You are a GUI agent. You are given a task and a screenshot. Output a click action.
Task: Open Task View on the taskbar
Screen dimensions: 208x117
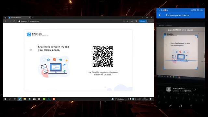(x=15, y=99)
